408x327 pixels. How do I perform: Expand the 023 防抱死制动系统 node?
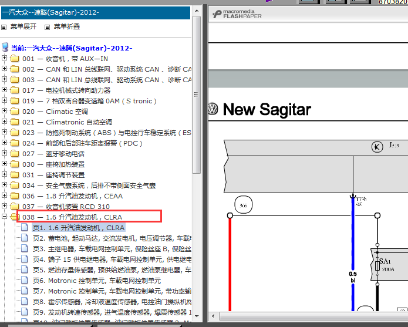(x=4, y=133)
